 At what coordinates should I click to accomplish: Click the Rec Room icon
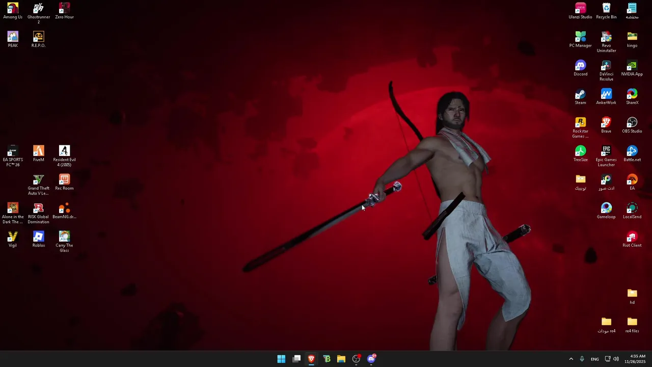click(64, 182)
